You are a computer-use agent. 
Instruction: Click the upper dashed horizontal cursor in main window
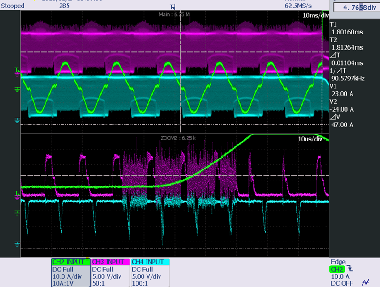[x=175, y=52]
